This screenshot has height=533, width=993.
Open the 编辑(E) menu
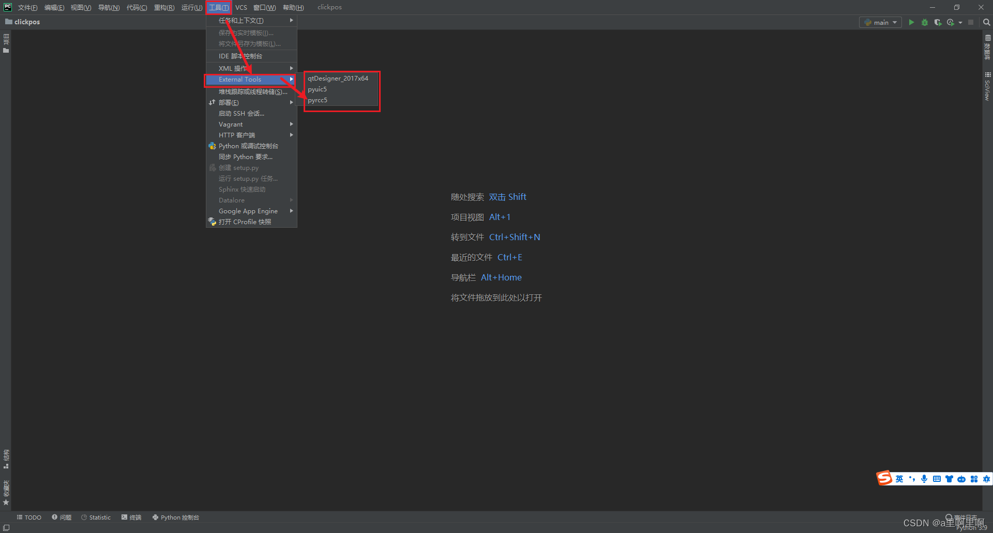pyautogui.click(x=54, y=7)
